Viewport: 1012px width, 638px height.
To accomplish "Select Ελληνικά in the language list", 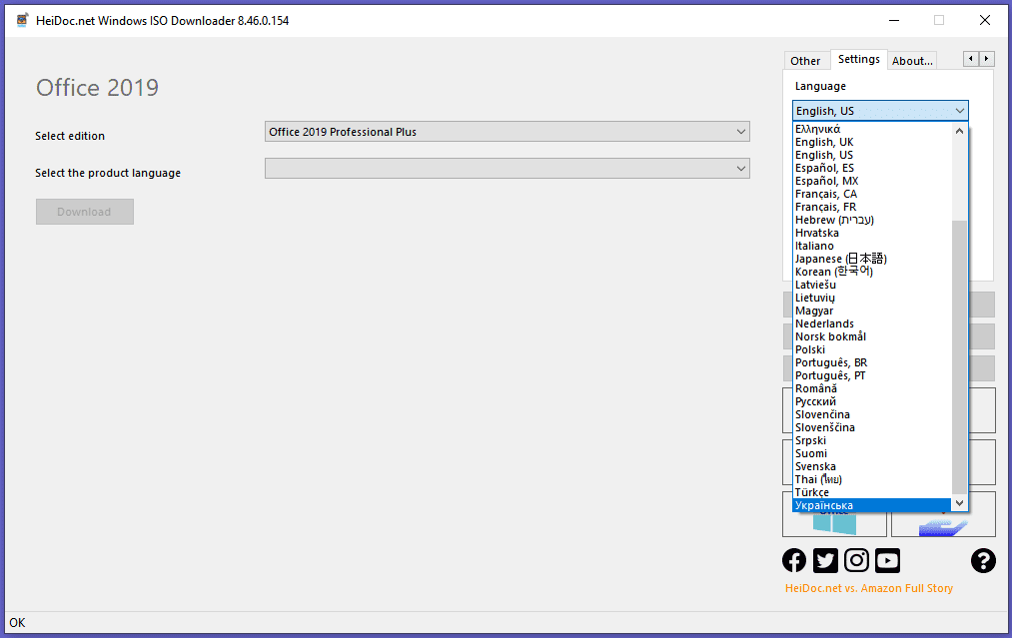I will pos(872,129).
